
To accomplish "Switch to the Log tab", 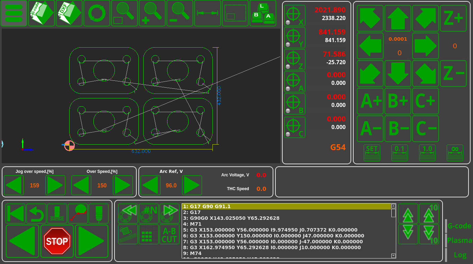I will [460, 255].
